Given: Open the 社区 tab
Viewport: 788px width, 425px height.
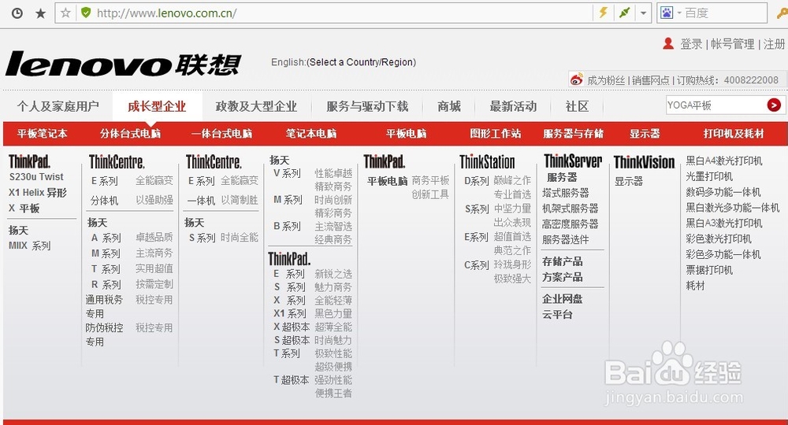Looking at the screenshot, I should 577,106.
